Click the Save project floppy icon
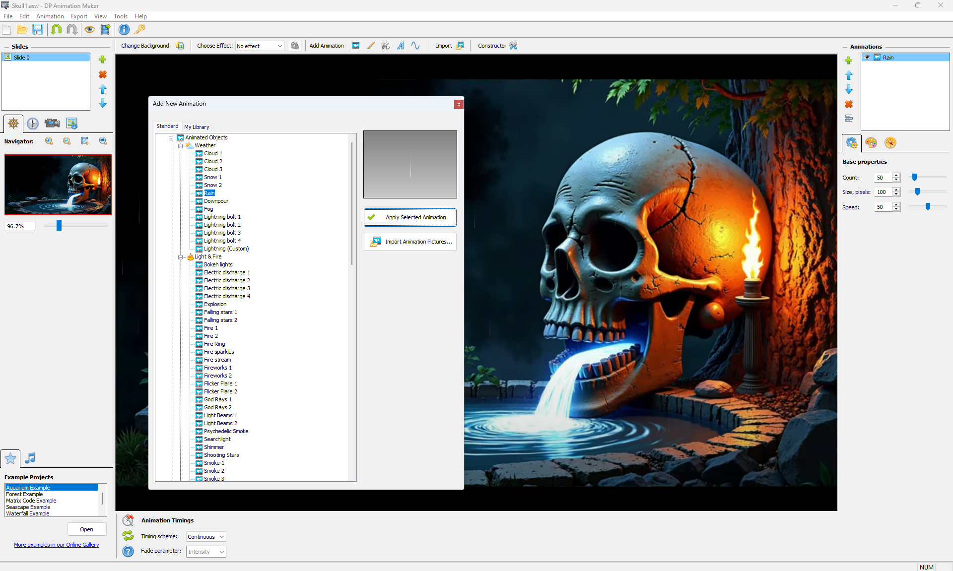 [38, 29]
